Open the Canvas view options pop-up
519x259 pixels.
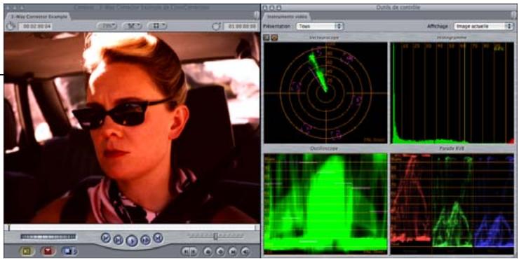coord(157,26)
